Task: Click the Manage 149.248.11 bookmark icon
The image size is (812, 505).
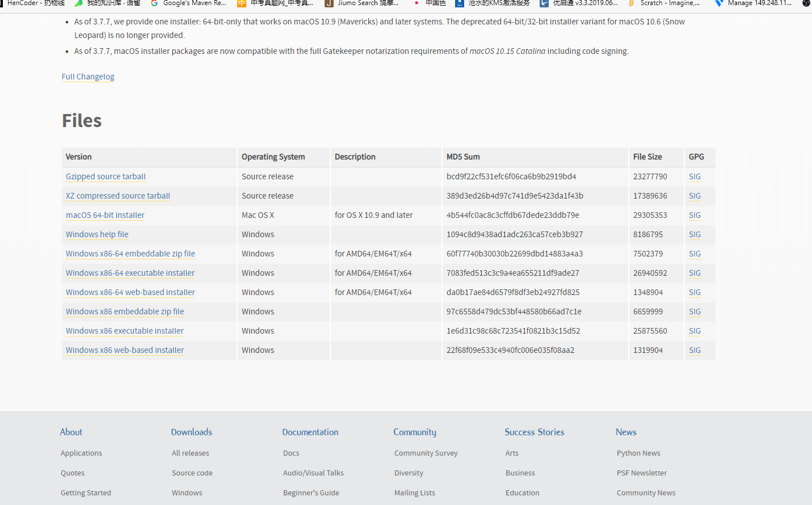Action: [719, 3]
